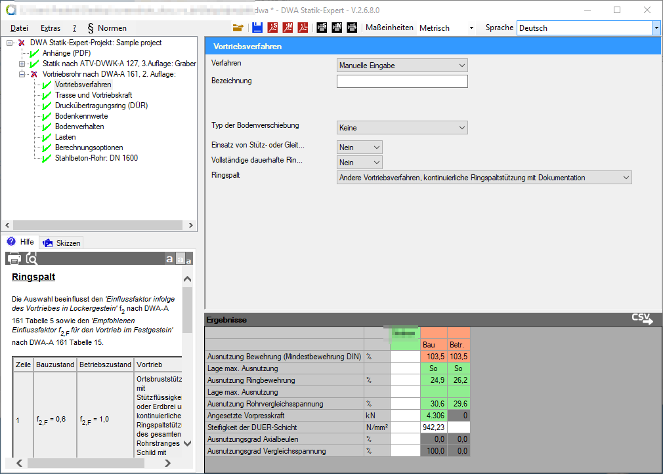Export medium PDF report (M icon)
Viewport: 663px width, 474px height.
pos(288,28)
